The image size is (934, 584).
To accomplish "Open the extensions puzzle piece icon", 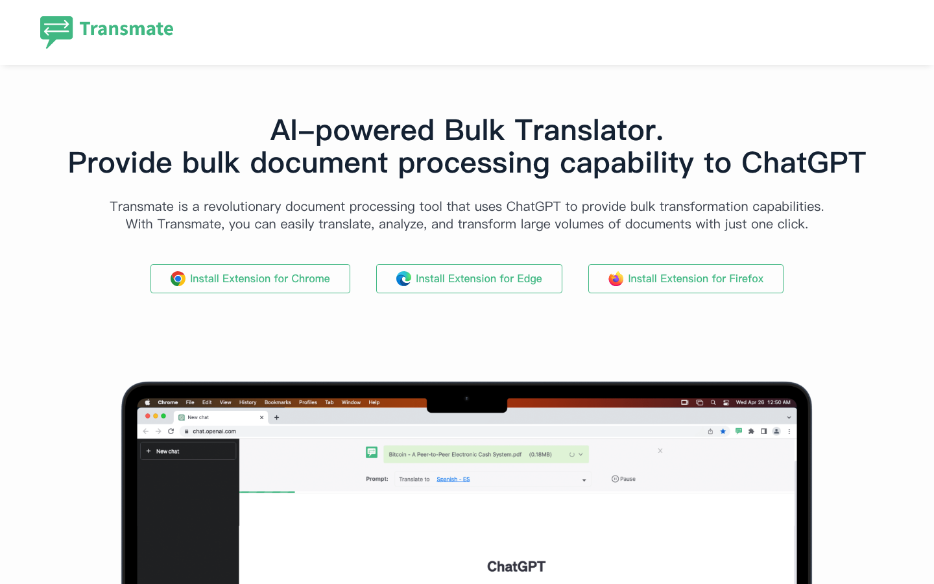I will [x=751, y=431].
